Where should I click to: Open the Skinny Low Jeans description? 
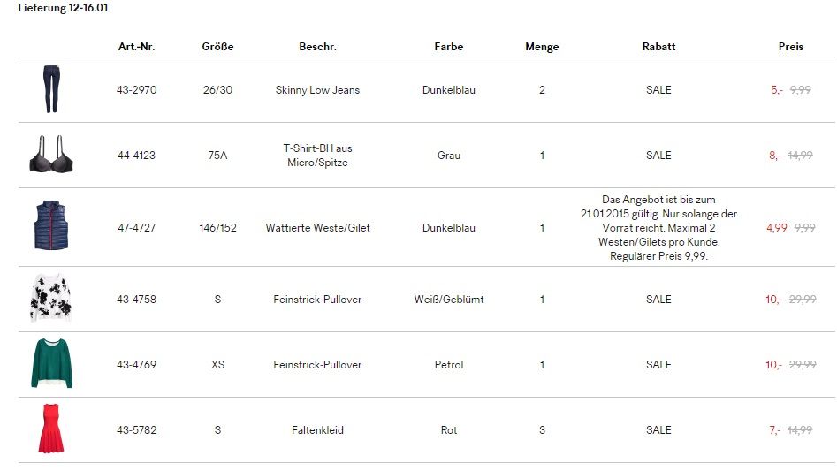point(317,90)
